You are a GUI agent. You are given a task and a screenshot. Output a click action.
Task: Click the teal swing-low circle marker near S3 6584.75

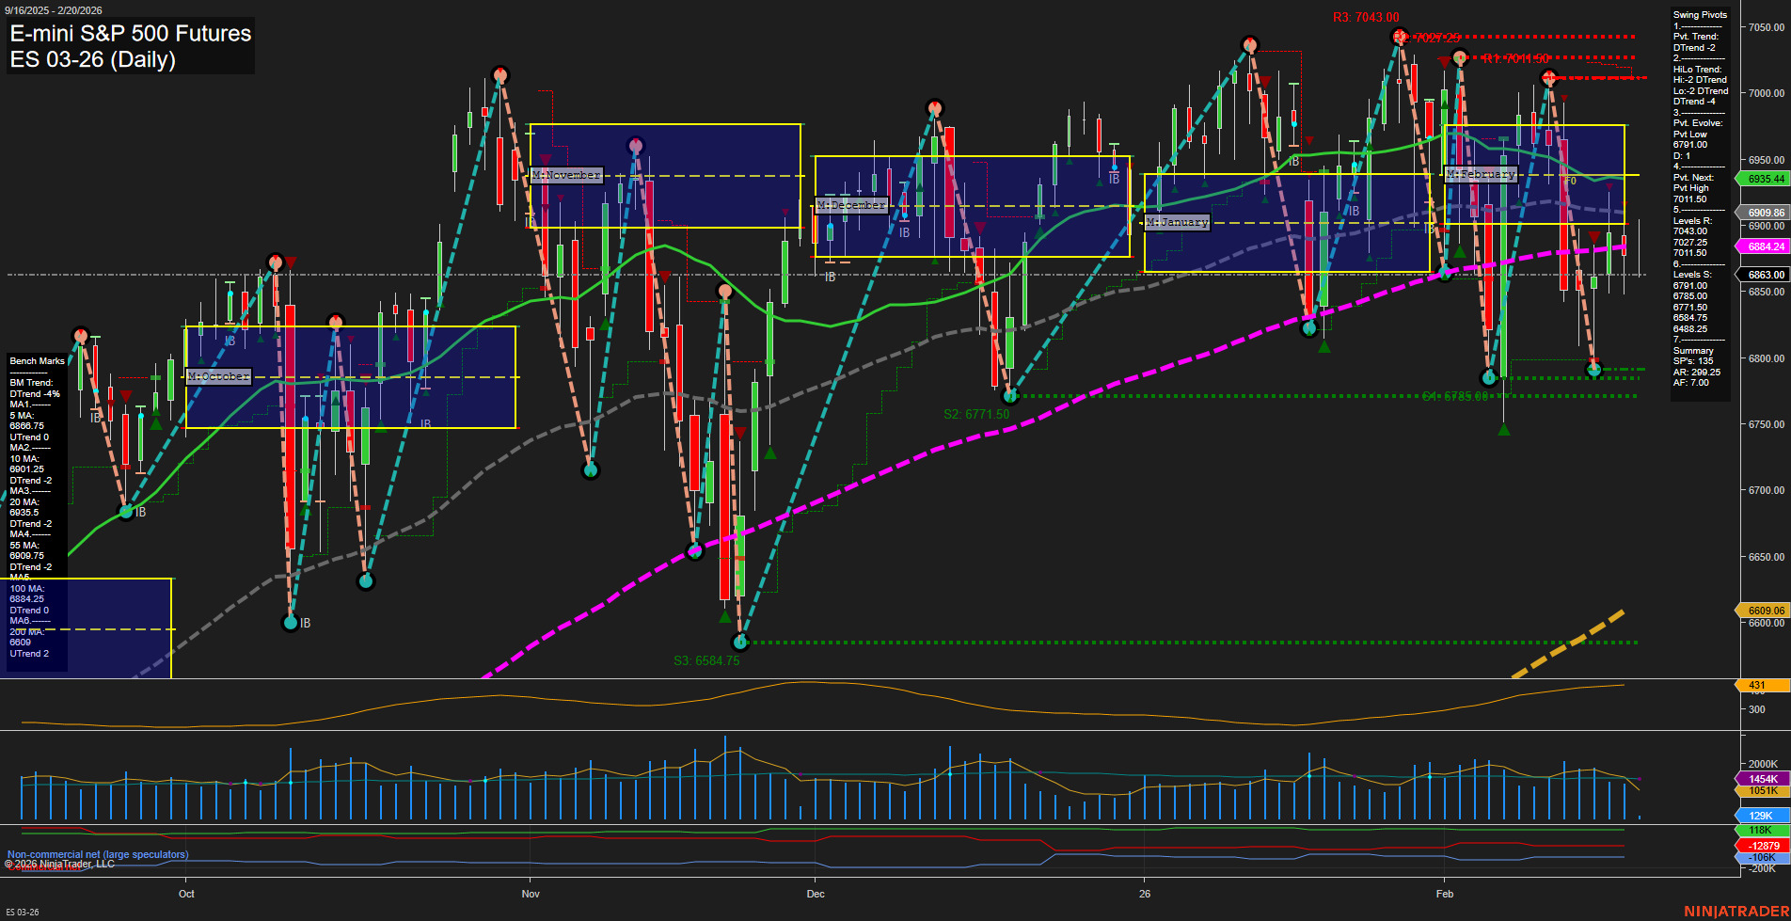point(742,643)
